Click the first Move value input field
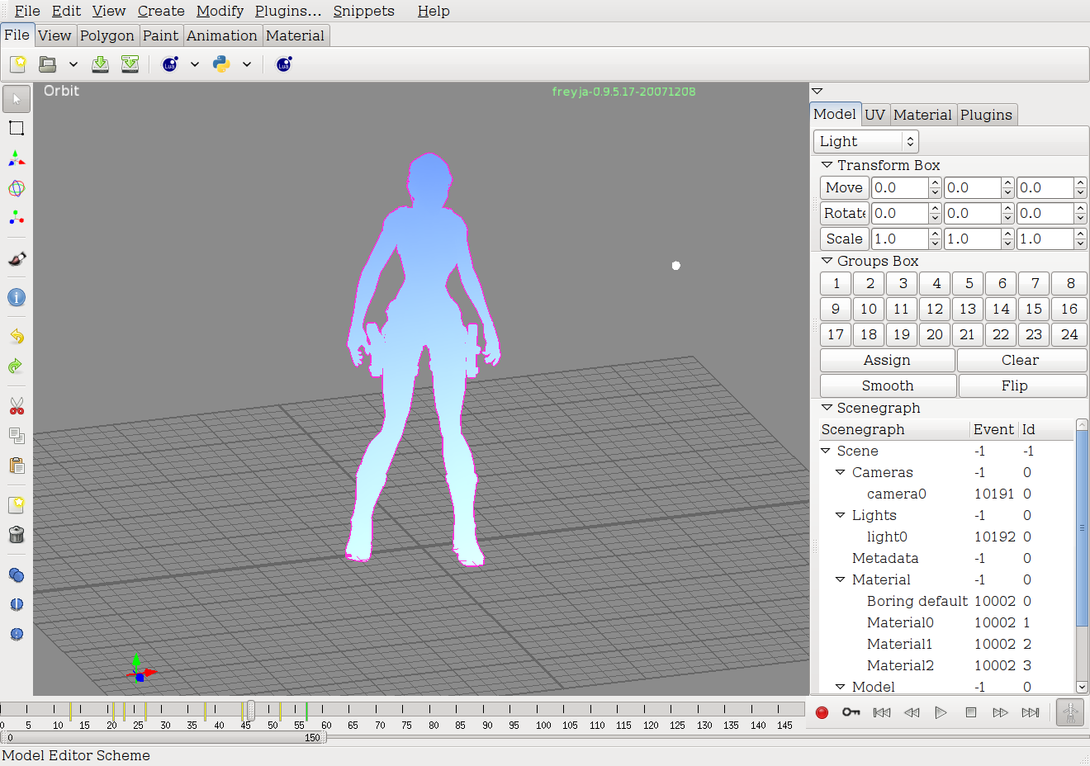The image size is (1090, 766). (x=899, y=187)
